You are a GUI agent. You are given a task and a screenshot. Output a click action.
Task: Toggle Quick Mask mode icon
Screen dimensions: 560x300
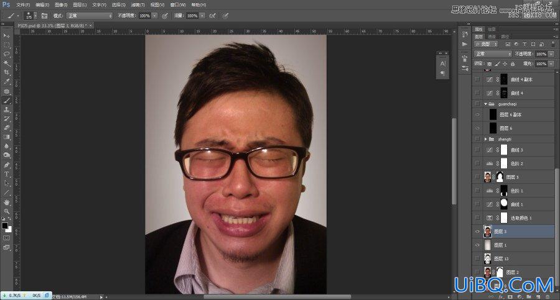(x=6, y=237)
